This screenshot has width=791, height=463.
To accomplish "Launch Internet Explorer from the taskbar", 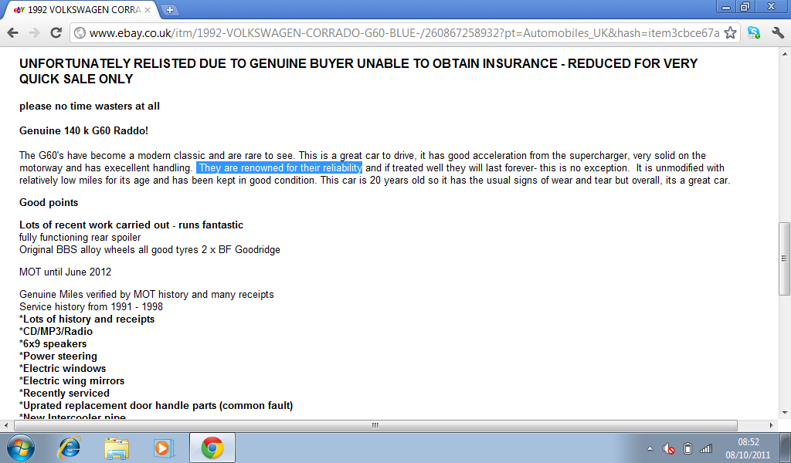I will coord(70,448).
